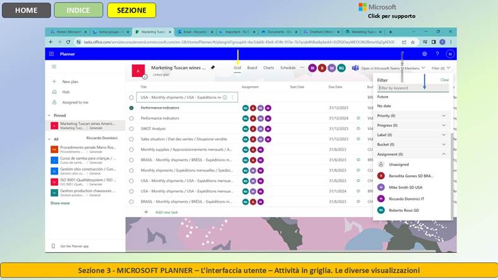Viewport: 498px width, 280px height.
Task: Open the browser three-dot menu
Action: point(451,42)
